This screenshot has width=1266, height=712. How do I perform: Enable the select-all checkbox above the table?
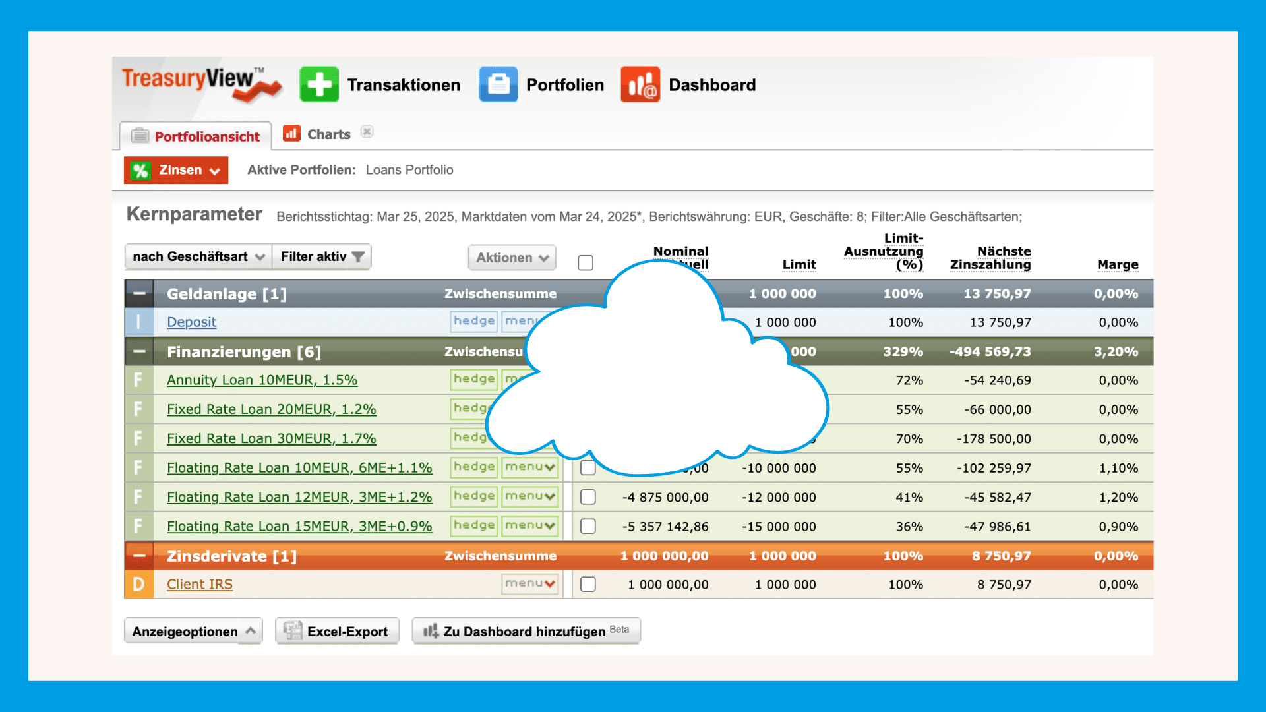click(x=586, y=262)
